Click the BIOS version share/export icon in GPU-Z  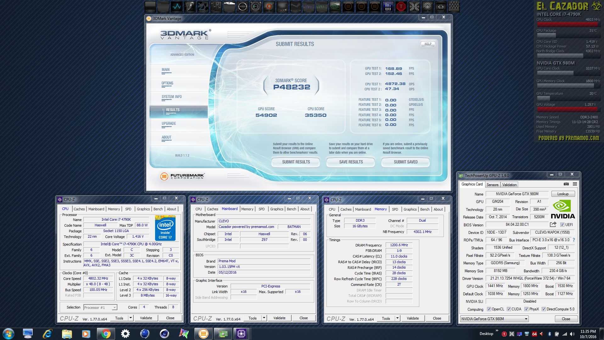[x=553, y=224]
